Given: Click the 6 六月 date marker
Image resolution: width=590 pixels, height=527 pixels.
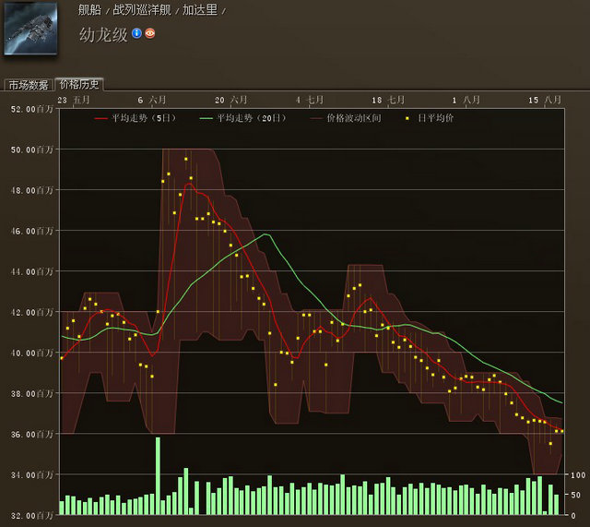Looking at the screenshot, I should [153, 99].
